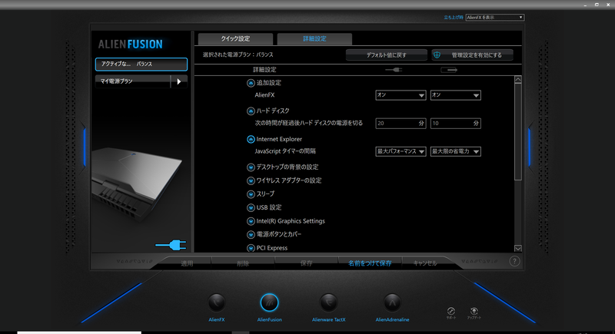The height and width of the screenshot is (334, 615).
Task: Expand the PCI Express section
Action: 251,248
